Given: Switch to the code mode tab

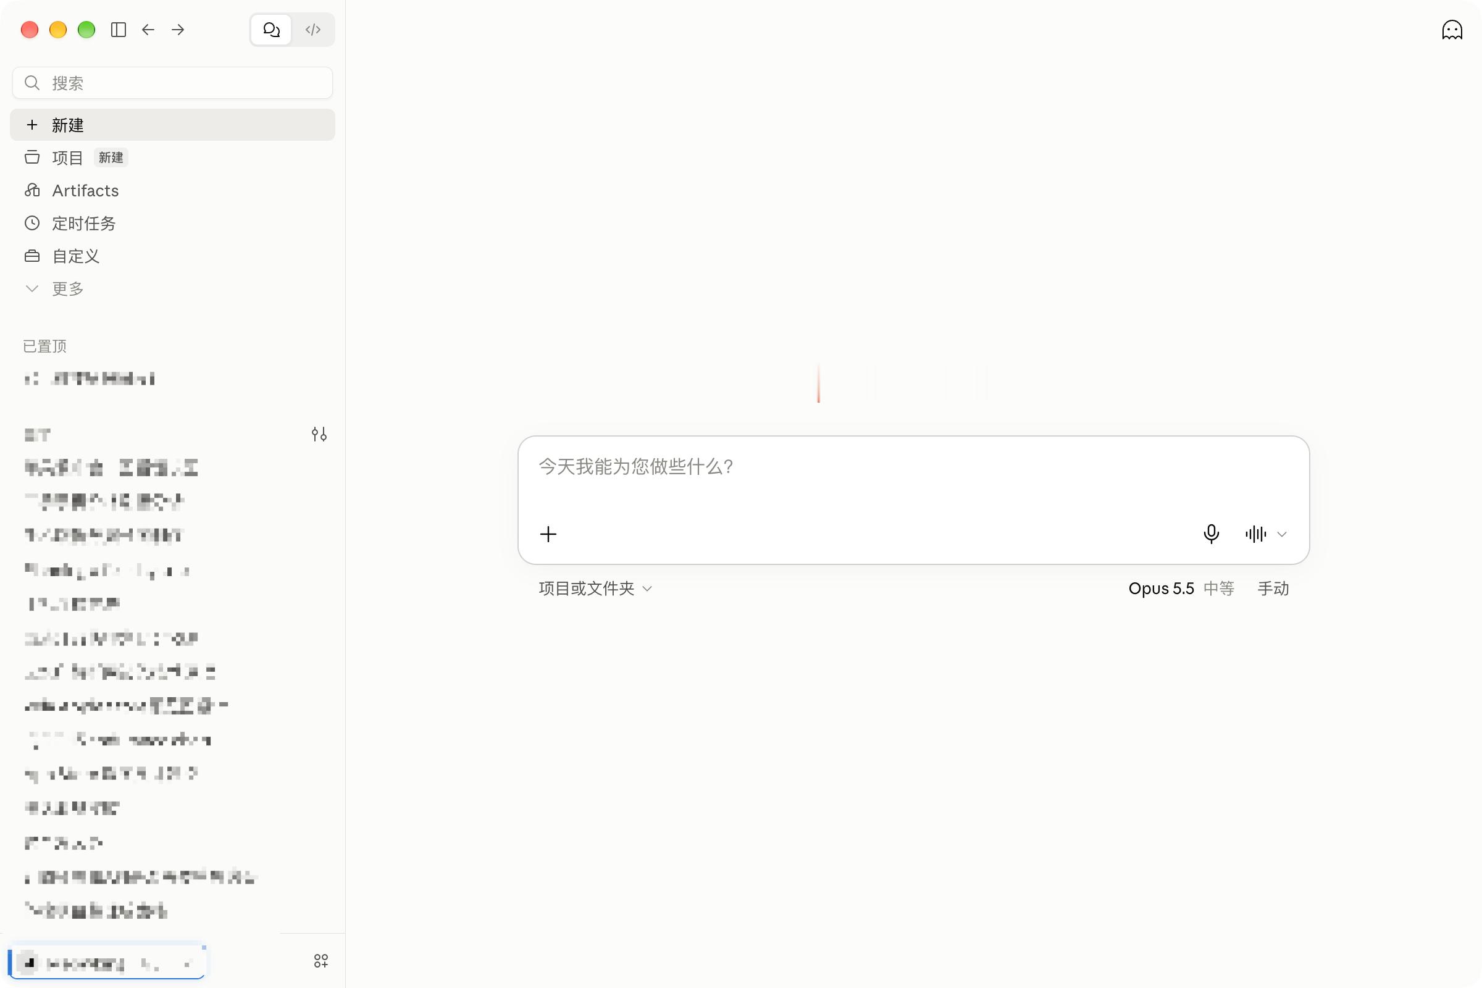Looking at the screenshot, I should [x=313, y=30].
